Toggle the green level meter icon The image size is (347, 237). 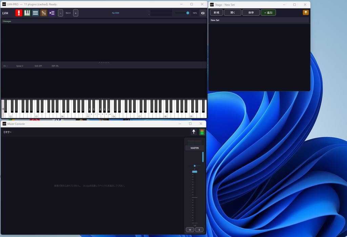(202, 132)
